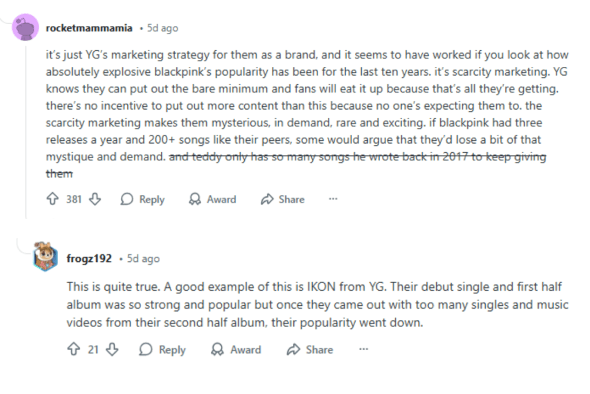Open rocketmammamia's user profile
The height and width of the screenshot is (394, 590).
89,27
